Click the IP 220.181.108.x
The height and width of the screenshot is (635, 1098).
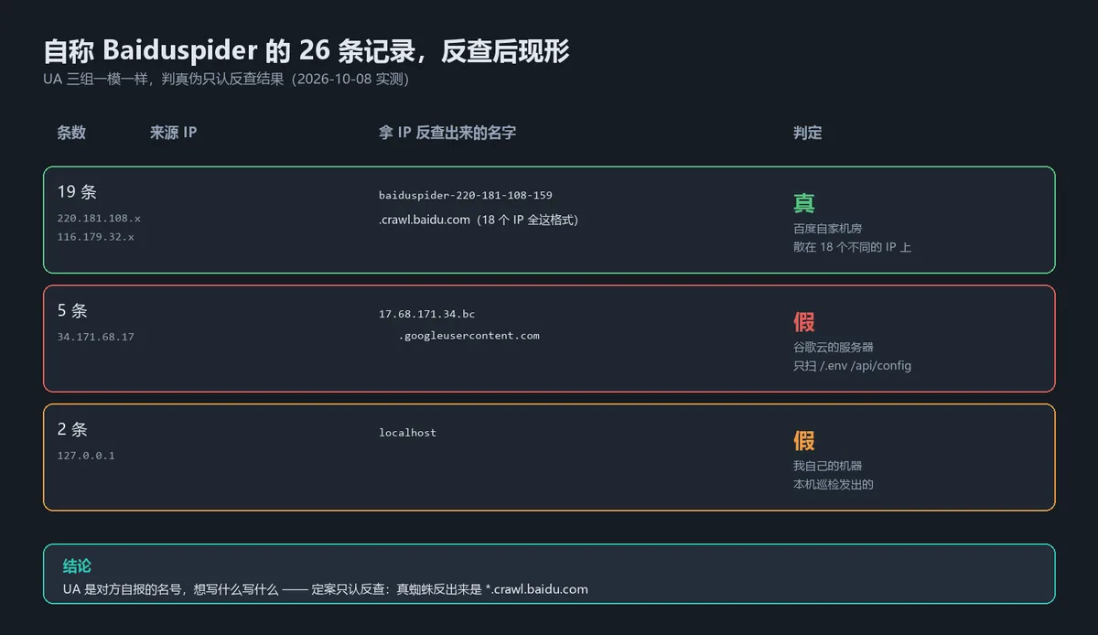pyautogui.click(x=99, y=219)
